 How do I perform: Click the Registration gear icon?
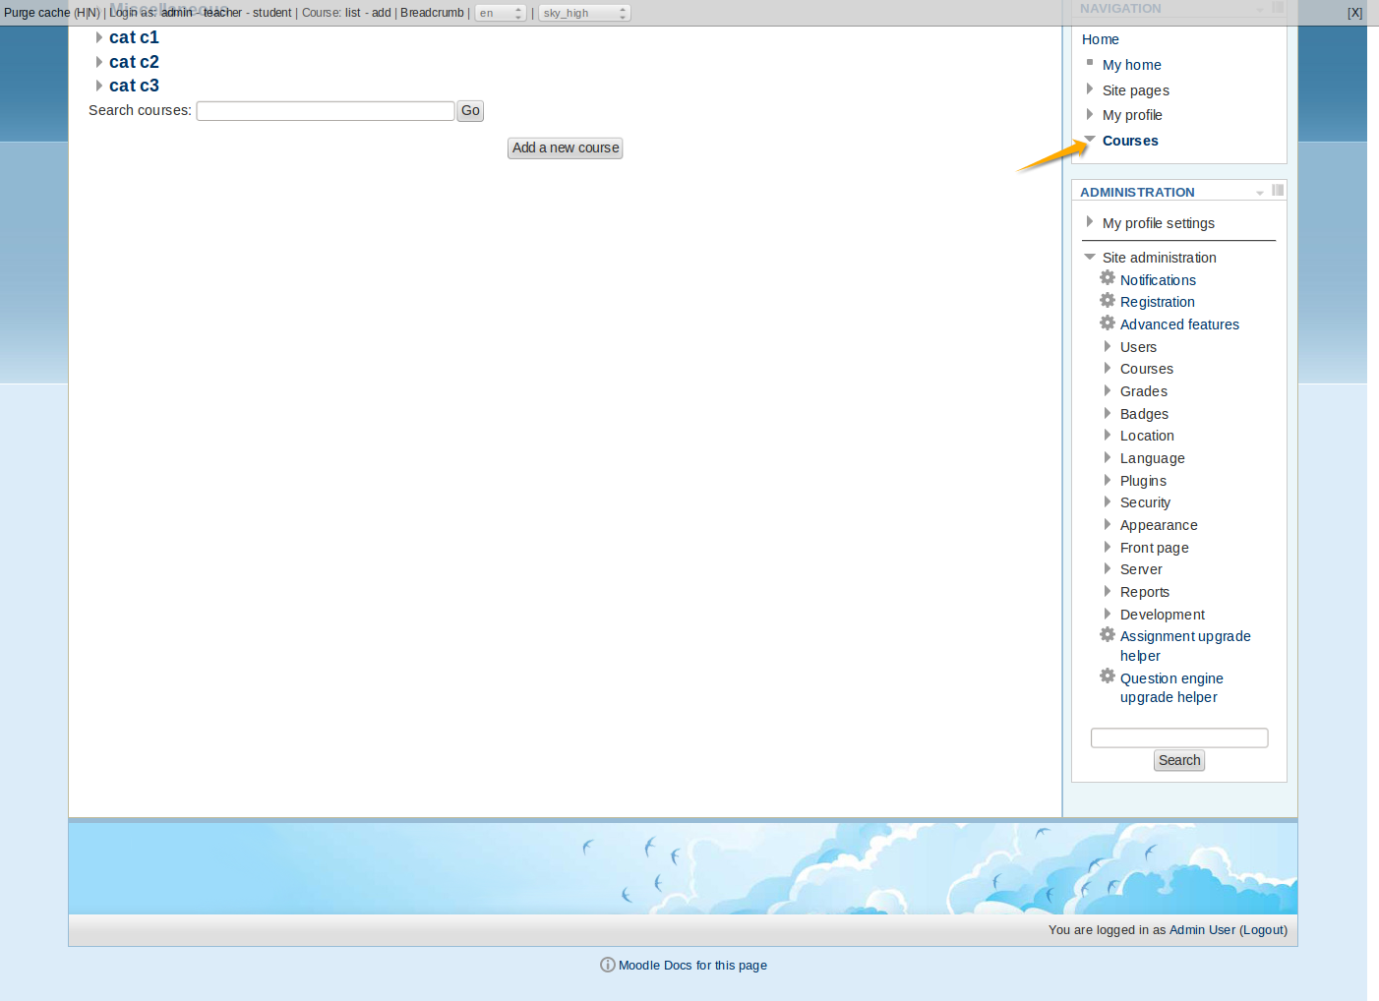point(1108,301)
